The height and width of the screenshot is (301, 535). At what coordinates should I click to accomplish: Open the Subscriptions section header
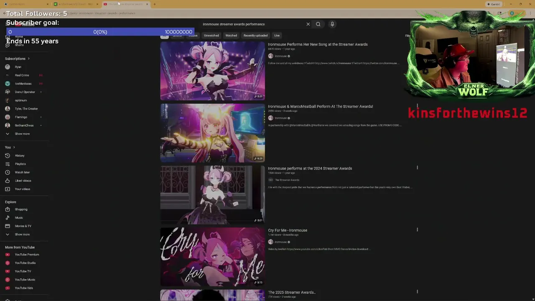pyautogui.click(x=17, y=59)
